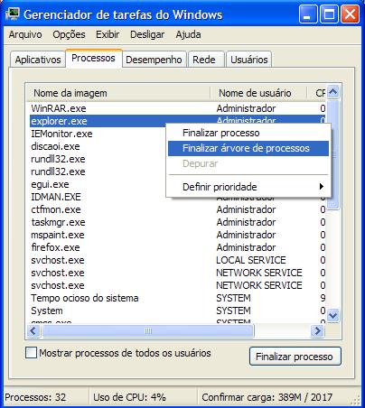Choose Finalizar processo in context menu
The width and height of the screenshot is (365, 408).
coord(248,133)
